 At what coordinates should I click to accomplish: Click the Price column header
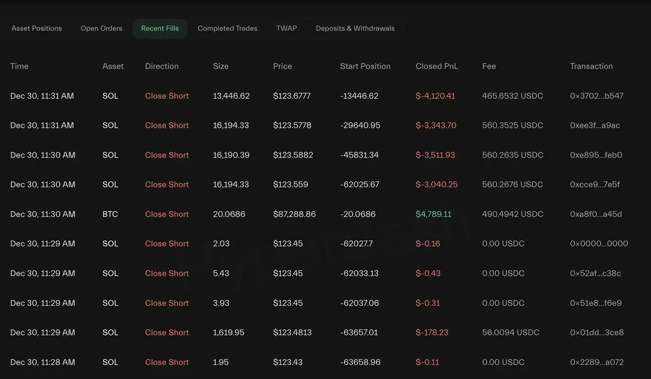282,66
